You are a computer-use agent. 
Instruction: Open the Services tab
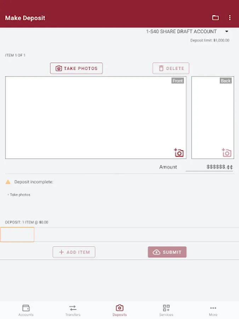(x=166, y=310)
